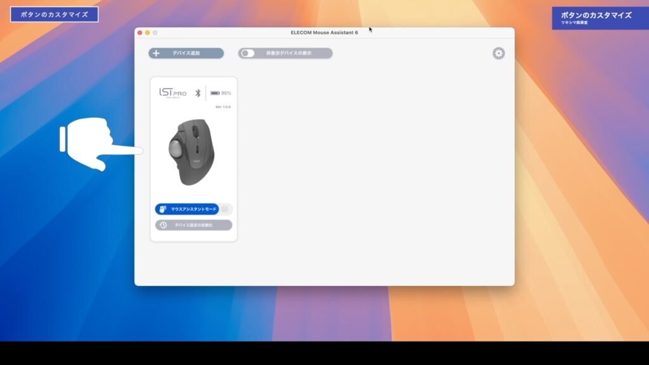Click the IST PRO logo

172,93
